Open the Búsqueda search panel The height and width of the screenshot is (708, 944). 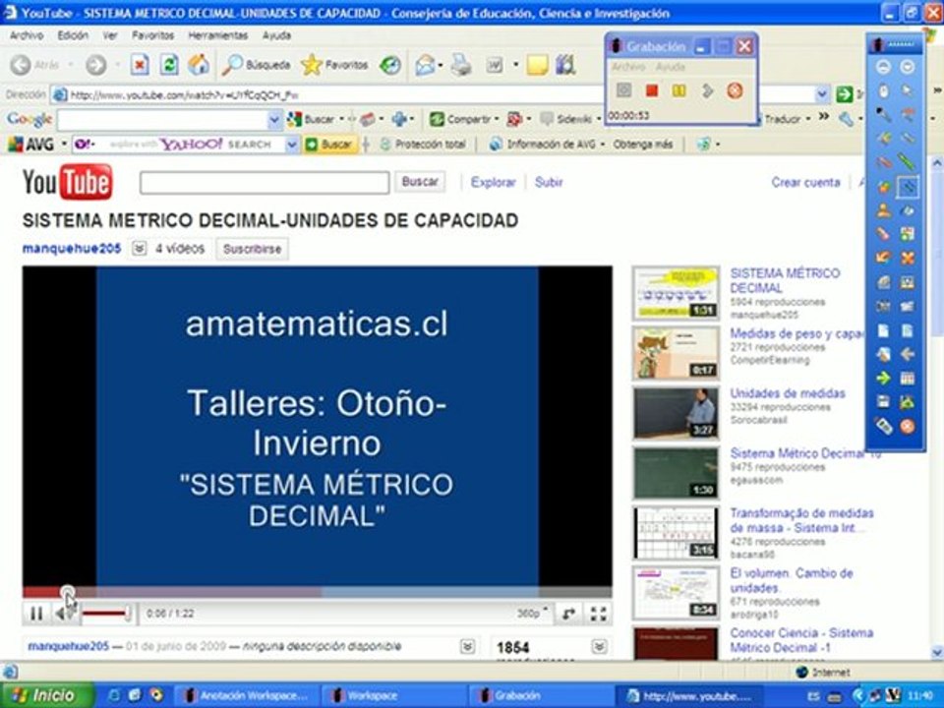click(256, 65)
